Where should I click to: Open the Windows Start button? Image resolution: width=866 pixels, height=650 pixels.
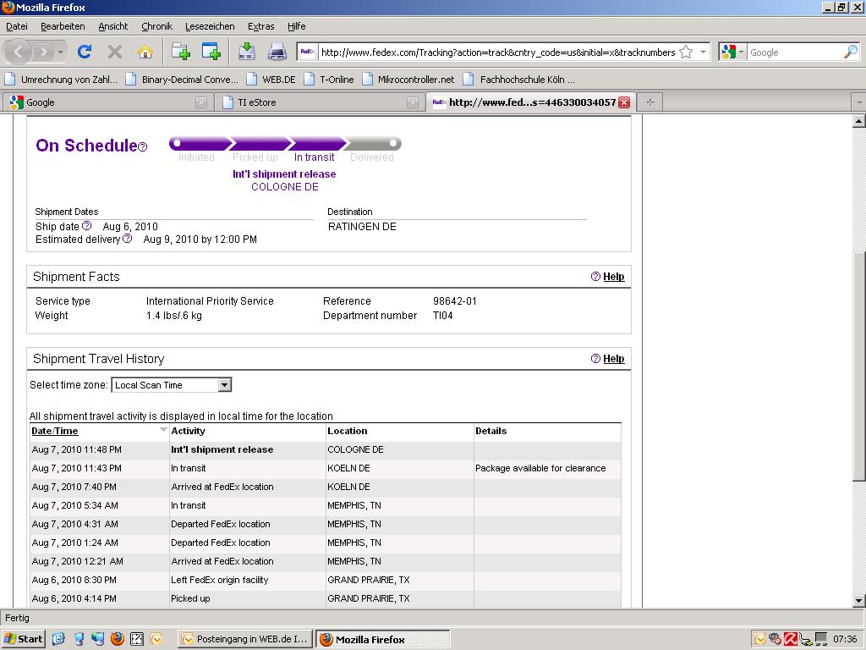pos(23,639)
